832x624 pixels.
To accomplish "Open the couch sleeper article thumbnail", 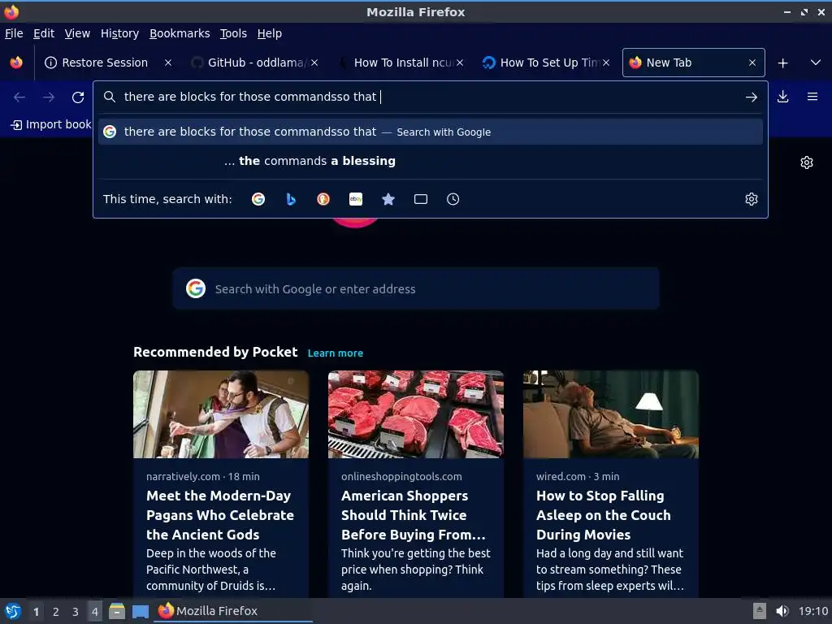I will pyautogui.click(x=611, y=414).
